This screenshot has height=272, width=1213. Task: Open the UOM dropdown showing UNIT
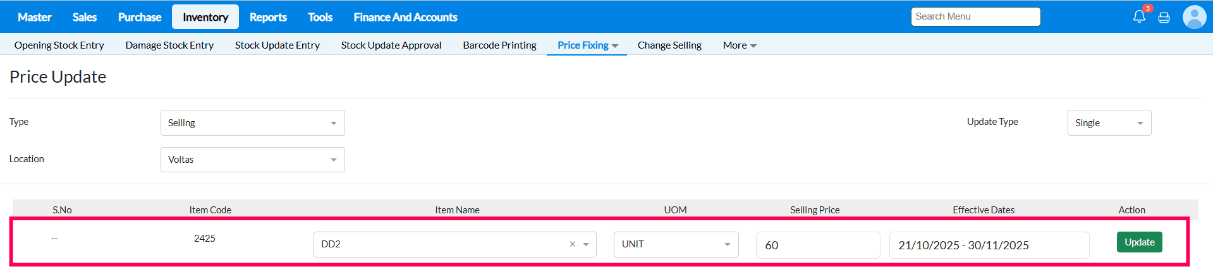click(x=676, y=244)
